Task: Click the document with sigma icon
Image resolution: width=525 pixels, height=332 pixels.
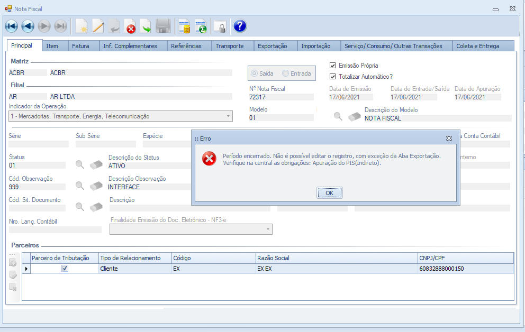Action: tap(201, 26)
